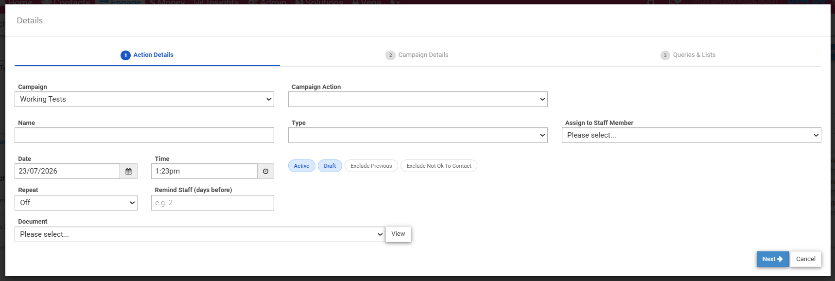Screen dimensions: 835x281
Task: Click the step 1 circle badge
Action: (125, 55)
